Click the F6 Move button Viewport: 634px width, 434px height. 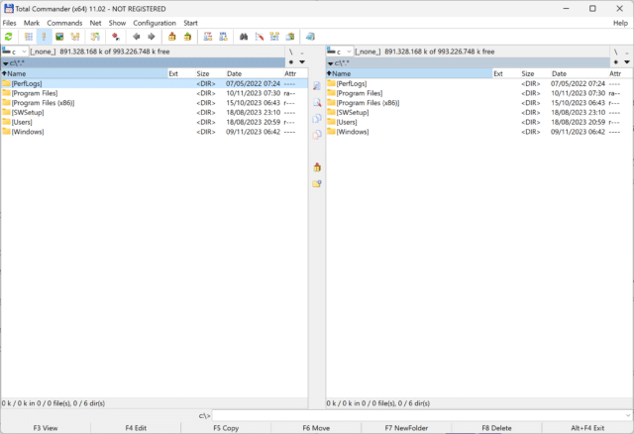[316, 428]
